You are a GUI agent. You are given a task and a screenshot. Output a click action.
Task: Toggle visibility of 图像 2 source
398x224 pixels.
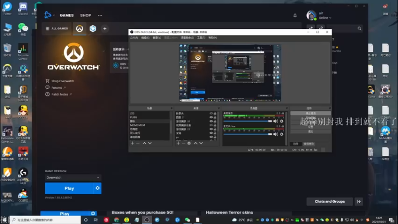[x=211, y=117]
